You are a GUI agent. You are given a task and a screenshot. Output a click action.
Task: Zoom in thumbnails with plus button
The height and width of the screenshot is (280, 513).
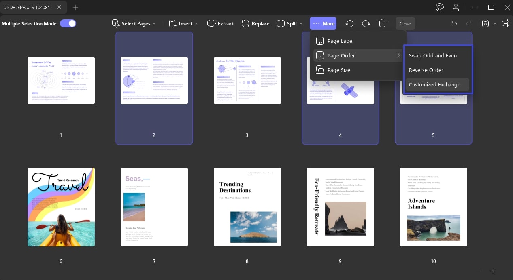493,271
